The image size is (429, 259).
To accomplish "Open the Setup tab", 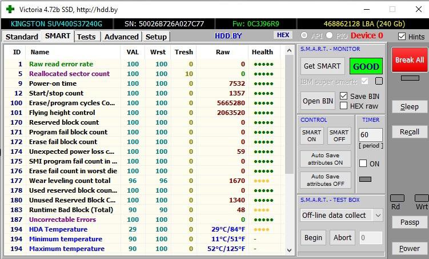I will (x=156, y=37).
